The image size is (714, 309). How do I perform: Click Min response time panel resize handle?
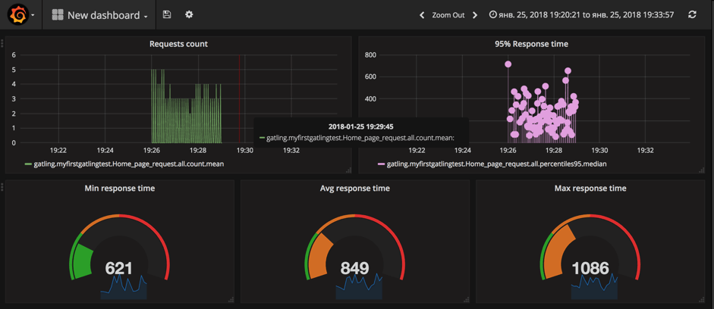tap(231, 300)
